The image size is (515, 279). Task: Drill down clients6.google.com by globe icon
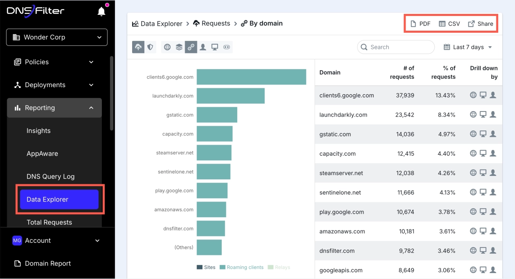pos(473,95)
